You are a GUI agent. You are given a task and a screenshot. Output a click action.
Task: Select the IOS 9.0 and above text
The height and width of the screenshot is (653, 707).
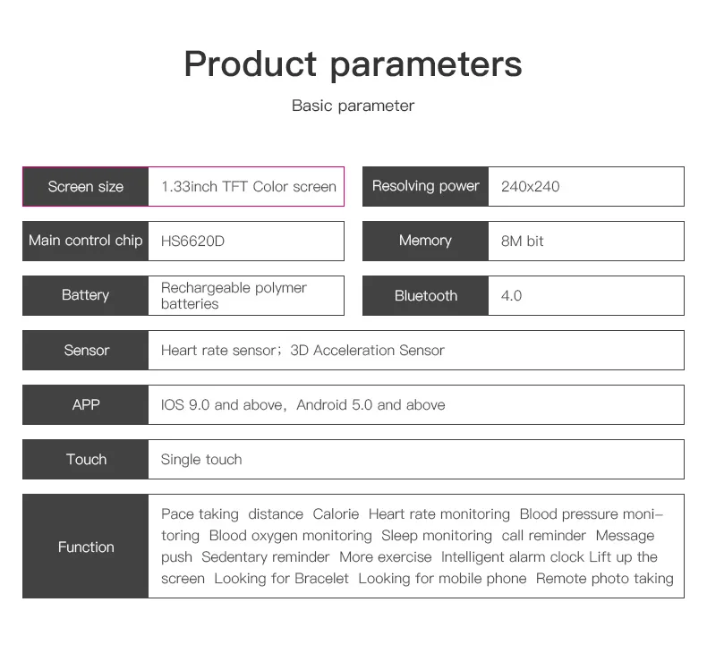click(221, 404)
